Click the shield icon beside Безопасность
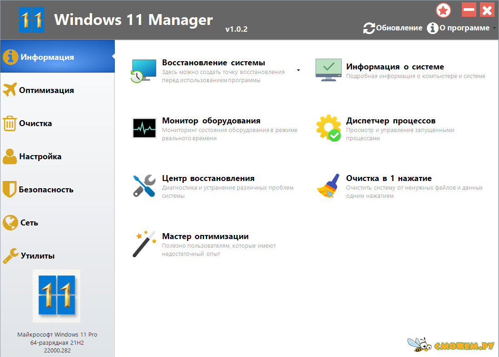The width and height of the screenshot is (499, 357). click(x=10, y=189)
